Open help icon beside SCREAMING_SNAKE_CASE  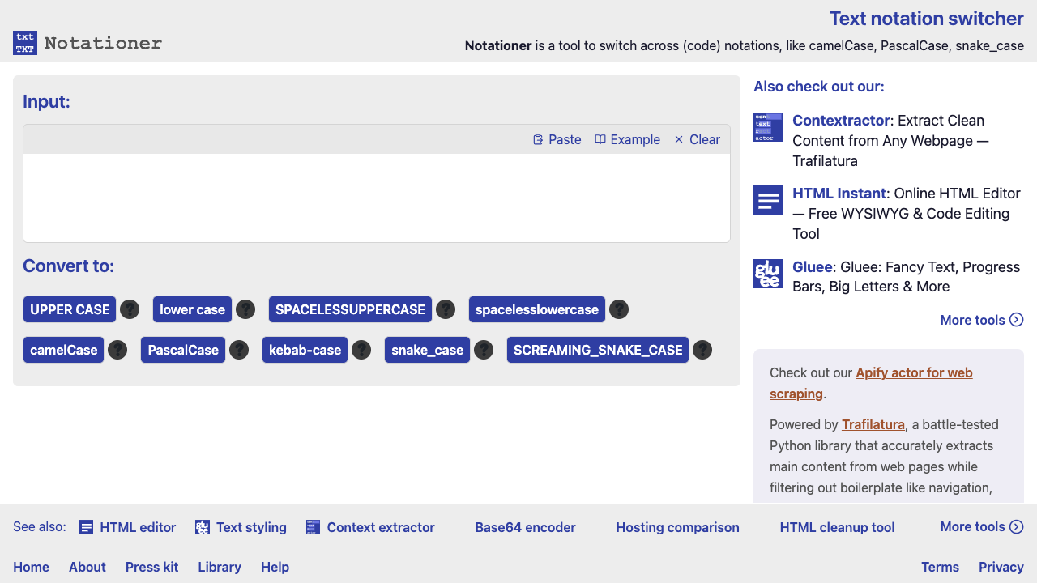tap(702, 350)
